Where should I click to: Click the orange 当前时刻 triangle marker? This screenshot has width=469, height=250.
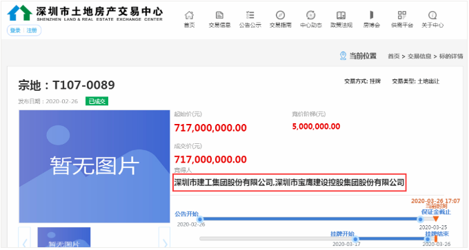coord(436,219)
